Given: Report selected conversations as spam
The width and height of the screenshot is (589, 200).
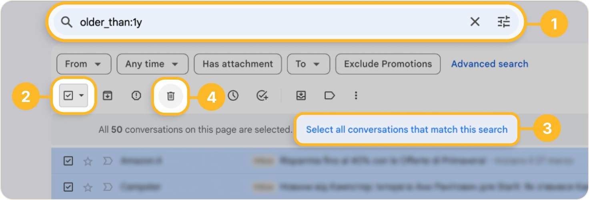Looking at the screenshot, I should tap(136, 96).
